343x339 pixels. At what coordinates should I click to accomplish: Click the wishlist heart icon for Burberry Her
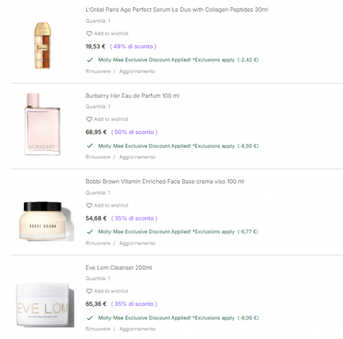(89, 119)
